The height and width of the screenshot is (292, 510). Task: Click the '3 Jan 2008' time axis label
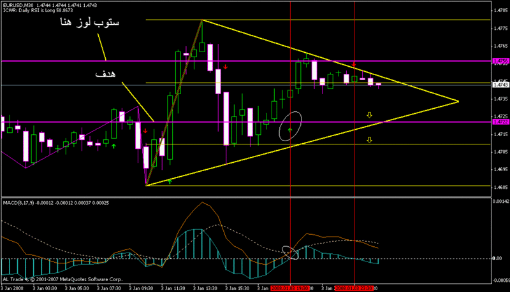(x=12, y=288)
